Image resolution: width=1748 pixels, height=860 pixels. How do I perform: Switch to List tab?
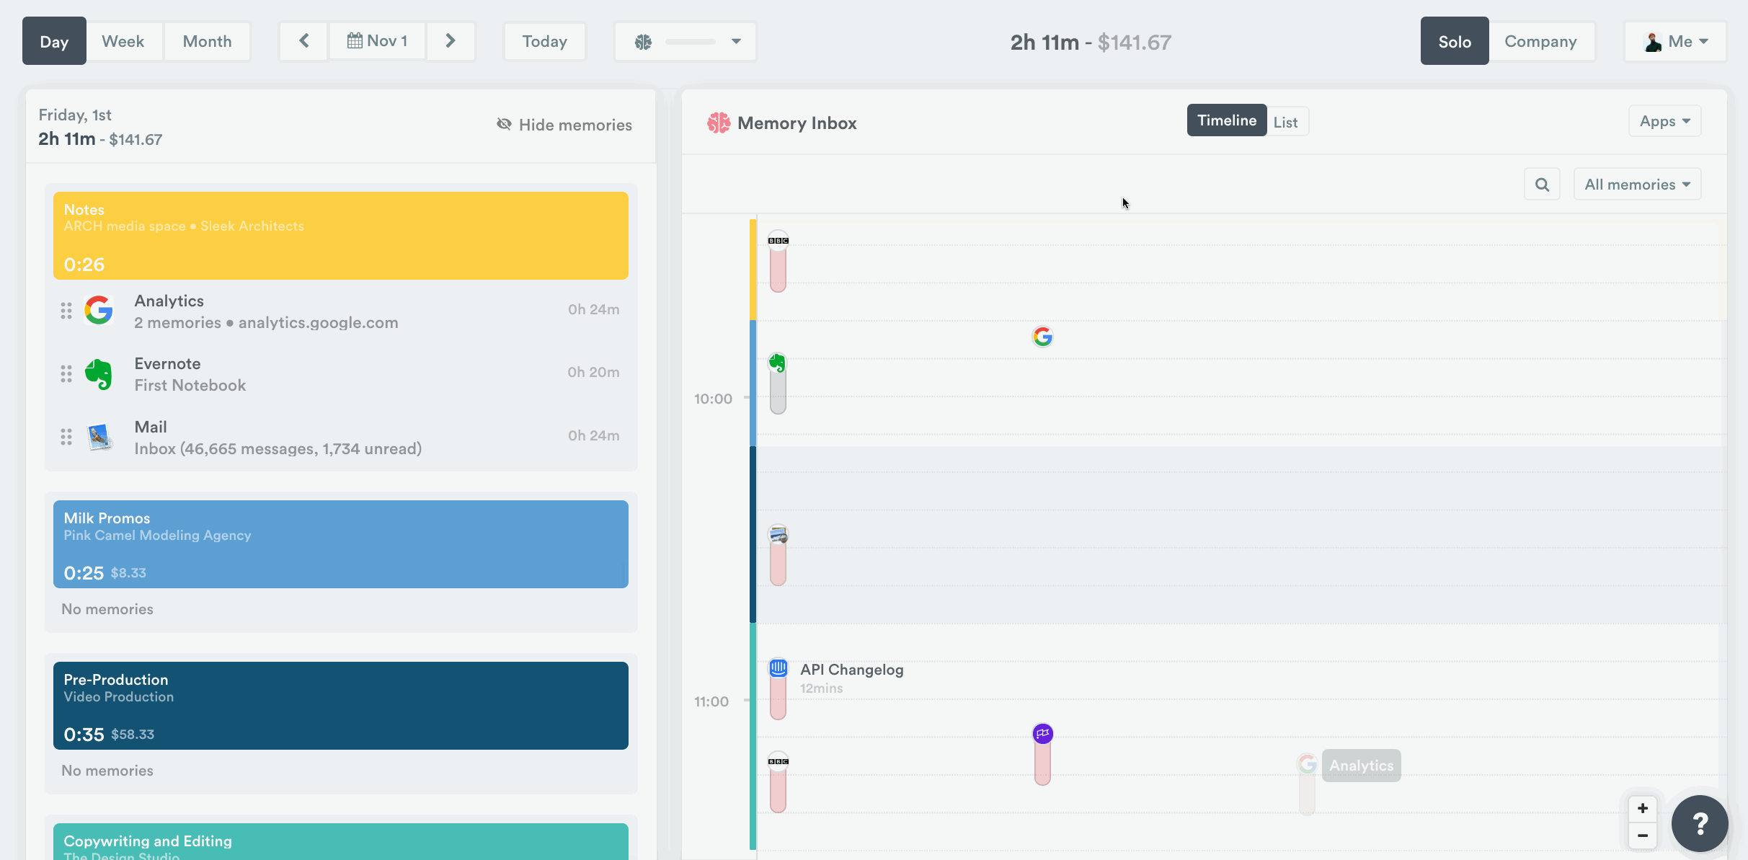tap(1286, 122)
